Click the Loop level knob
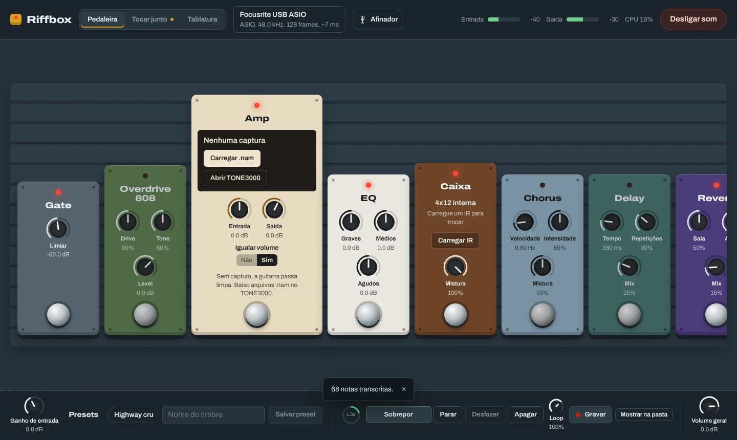The height and width of the screenshot is (440, 737). [556, 406]
